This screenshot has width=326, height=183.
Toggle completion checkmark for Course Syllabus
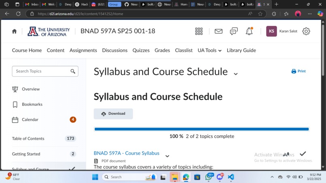coord(303,154)
